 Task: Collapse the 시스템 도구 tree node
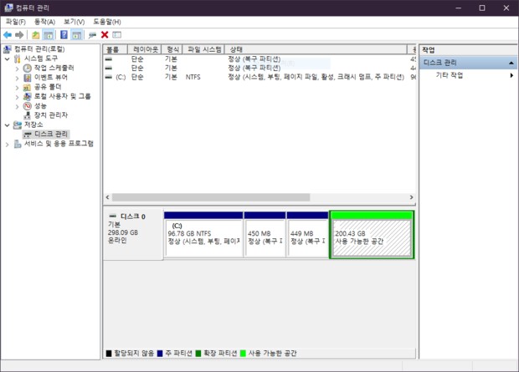pyautogui.click(x=7, y=59)
